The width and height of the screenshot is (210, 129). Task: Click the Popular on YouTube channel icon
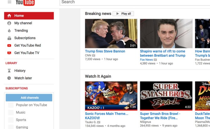[x=11, y=105]
